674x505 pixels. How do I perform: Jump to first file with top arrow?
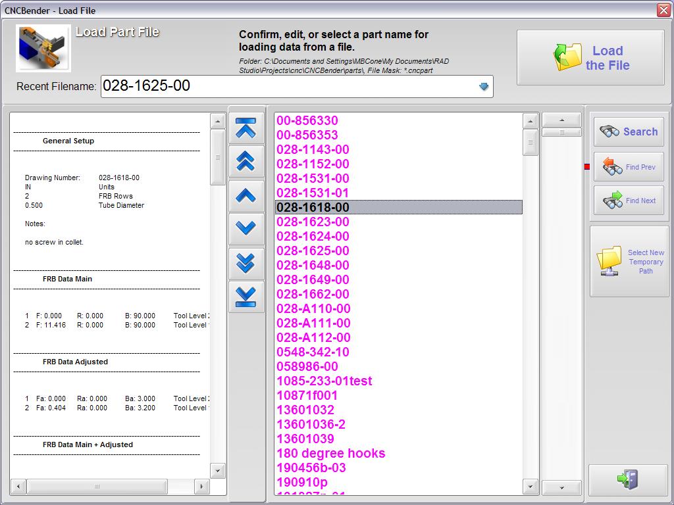click(x=246, y=128)
